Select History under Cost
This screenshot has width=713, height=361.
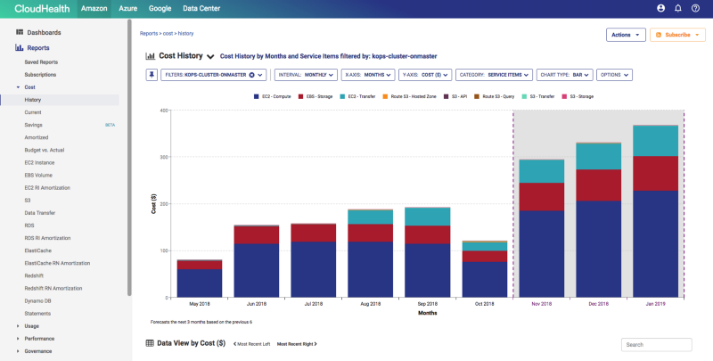pyautogui.click(x=60, y=100)
